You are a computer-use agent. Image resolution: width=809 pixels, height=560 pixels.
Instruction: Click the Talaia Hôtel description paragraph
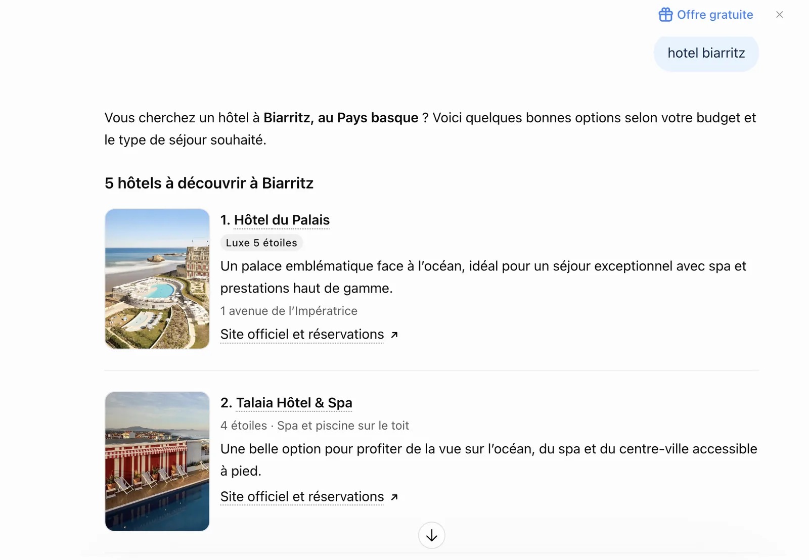(x=489, y=460)
